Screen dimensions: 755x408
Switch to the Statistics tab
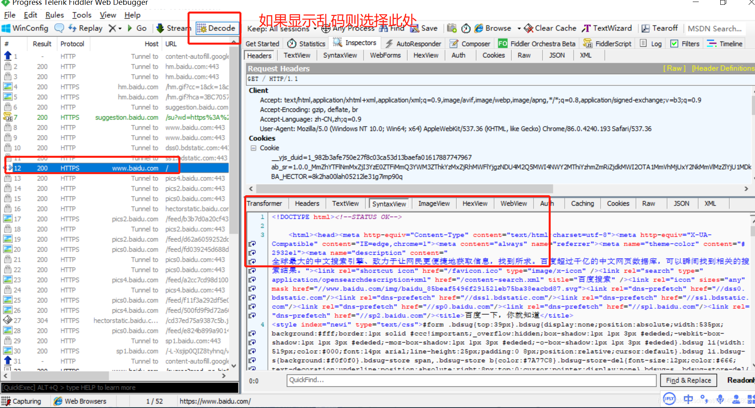pos(306,44)
